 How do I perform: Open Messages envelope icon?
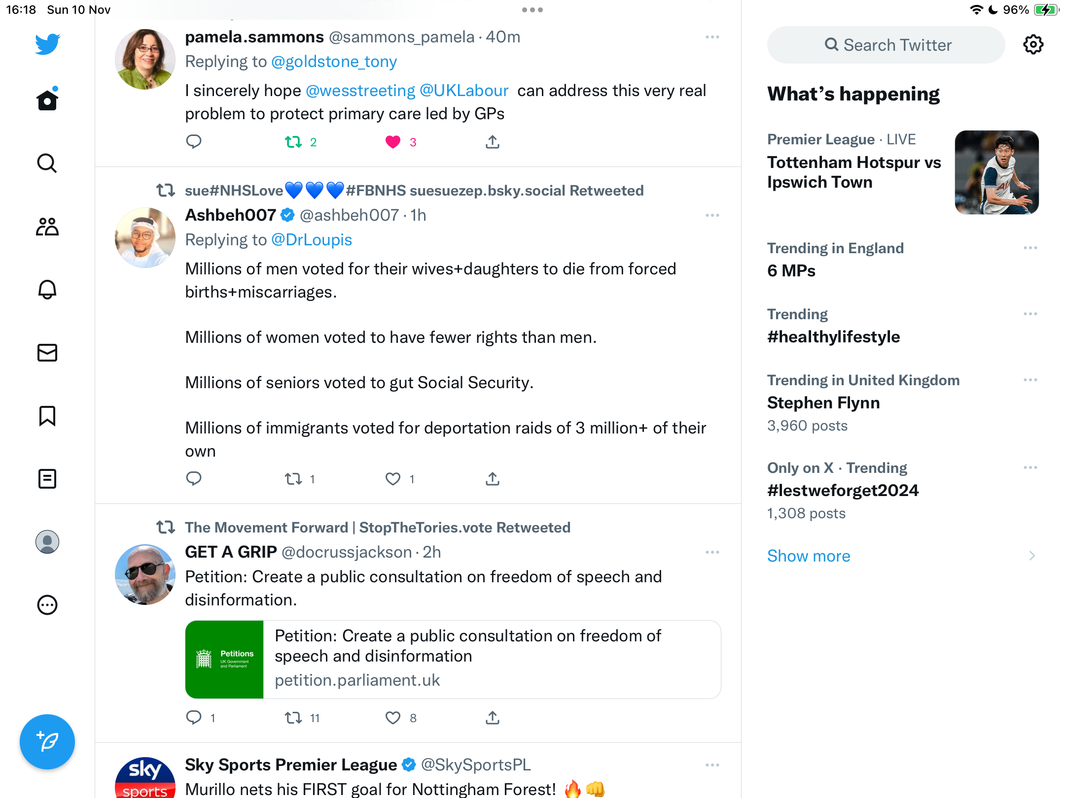tap(47, 353)
